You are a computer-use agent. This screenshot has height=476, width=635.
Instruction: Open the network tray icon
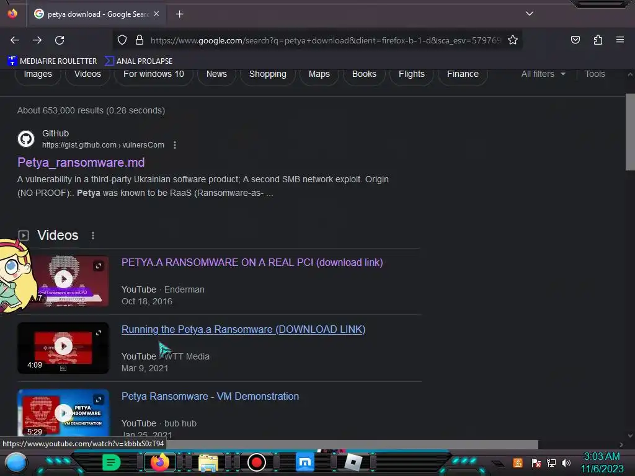[x=551, y=462]
